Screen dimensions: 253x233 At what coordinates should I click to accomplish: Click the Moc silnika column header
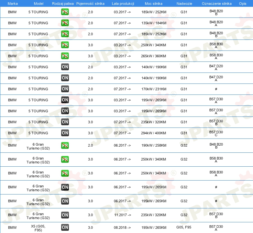154,4
